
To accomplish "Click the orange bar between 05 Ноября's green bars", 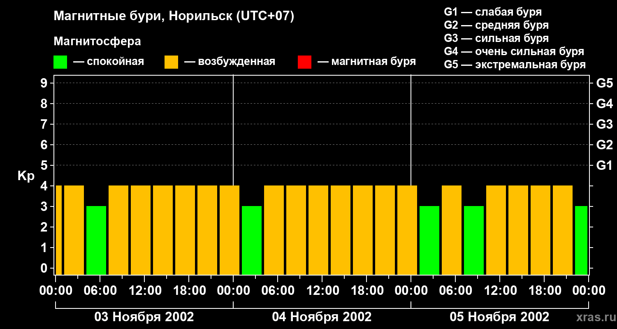I will coord(452,230).
